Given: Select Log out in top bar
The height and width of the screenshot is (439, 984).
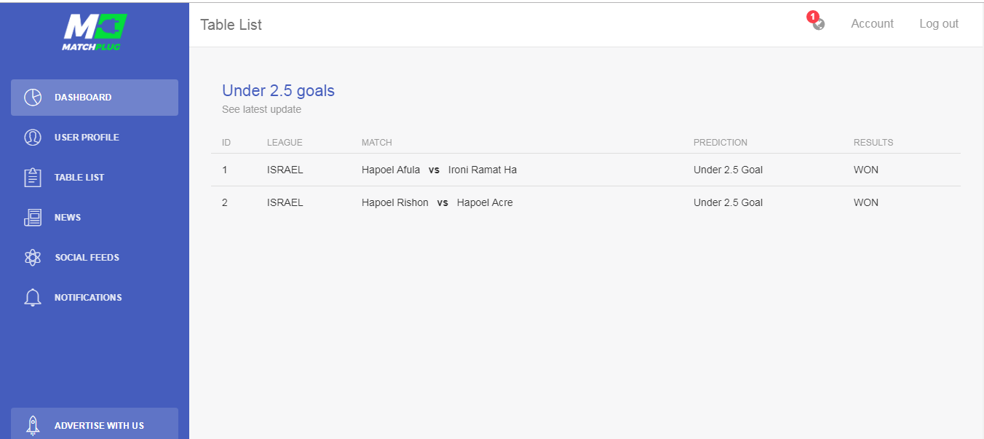Looking at the screenshot, I should coord(939,23).
